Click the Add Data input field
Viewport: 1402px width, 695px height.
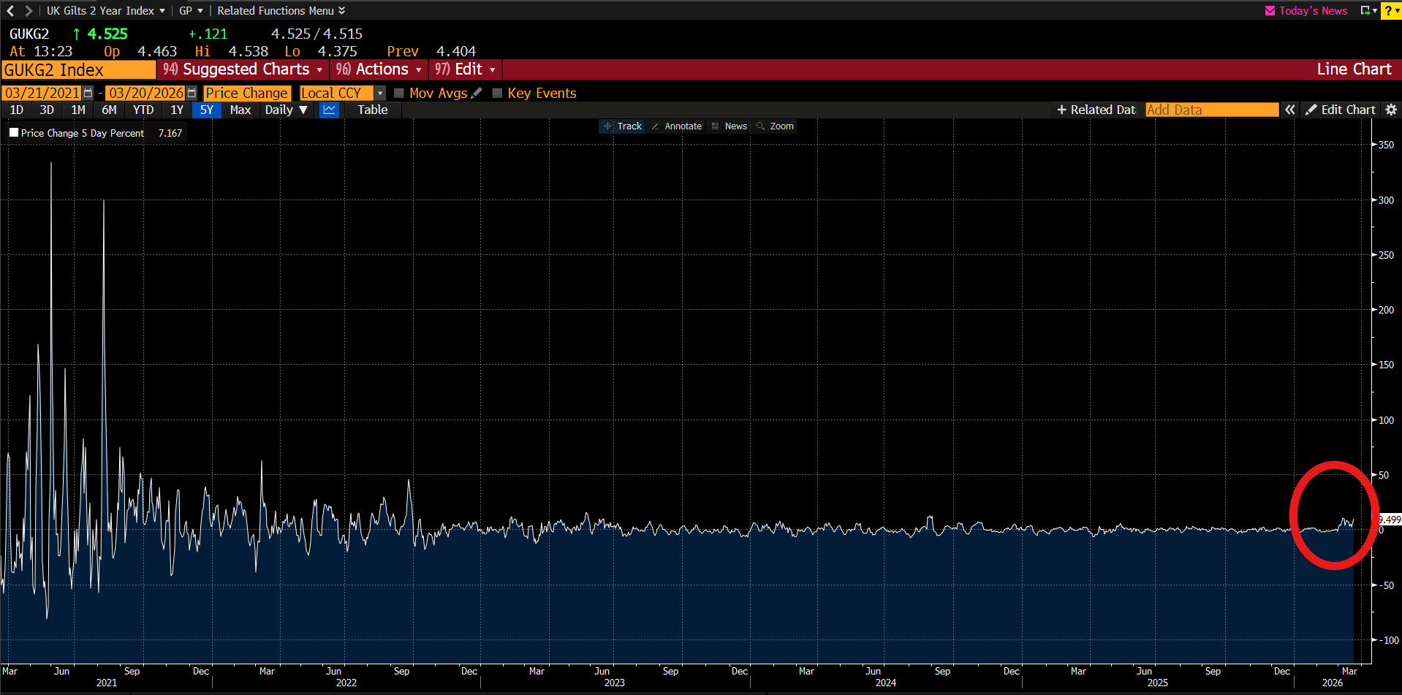pos(1211,110)
